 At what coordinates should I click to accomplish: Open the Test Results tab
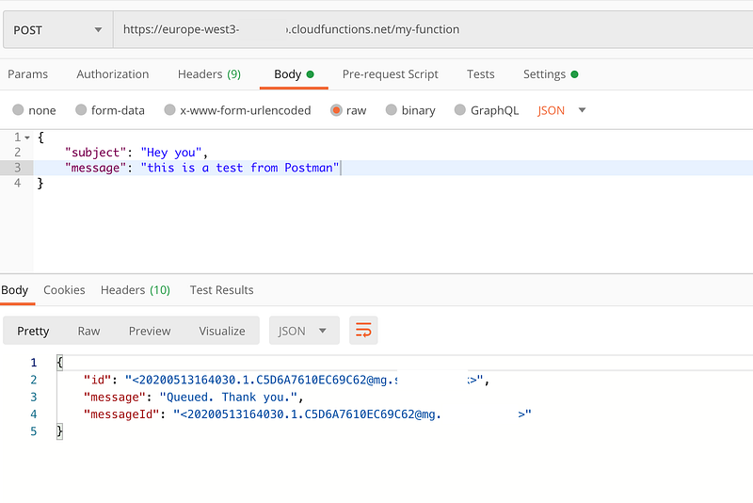(222, 290)
